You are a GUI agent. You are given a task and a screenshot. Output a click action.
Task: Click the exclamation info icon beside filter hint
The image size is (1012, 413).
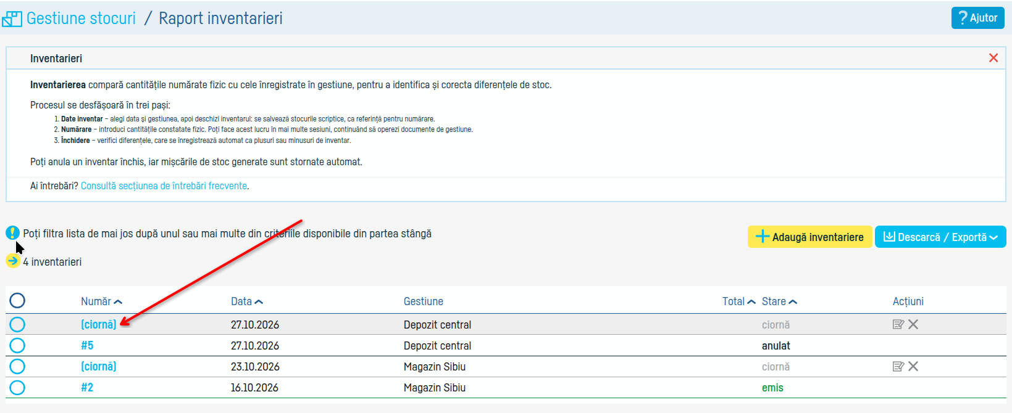tap(12, 233)
